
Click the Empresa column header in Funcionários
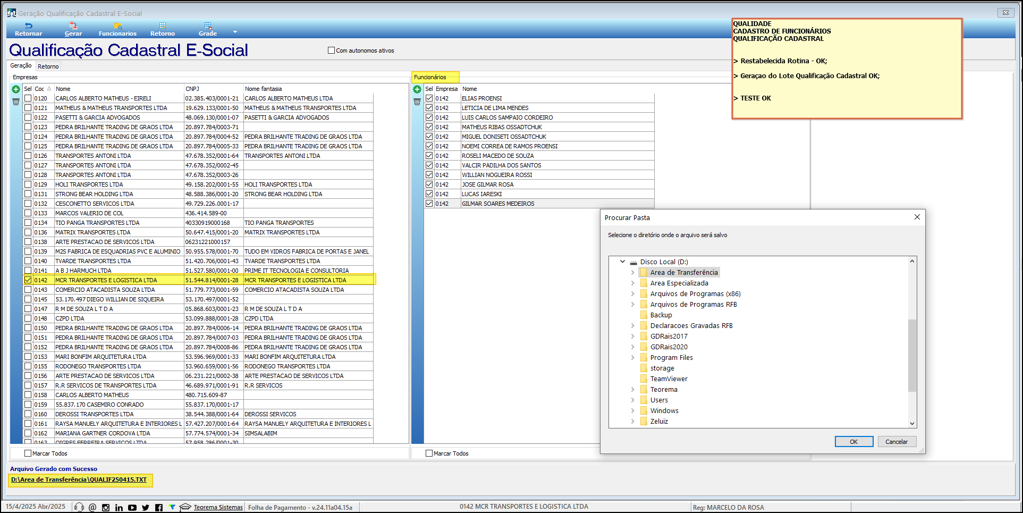pos(447,89)
